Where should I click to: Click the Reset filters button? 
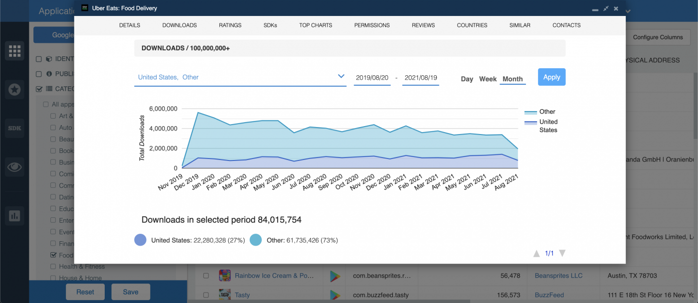click(85, 292)
